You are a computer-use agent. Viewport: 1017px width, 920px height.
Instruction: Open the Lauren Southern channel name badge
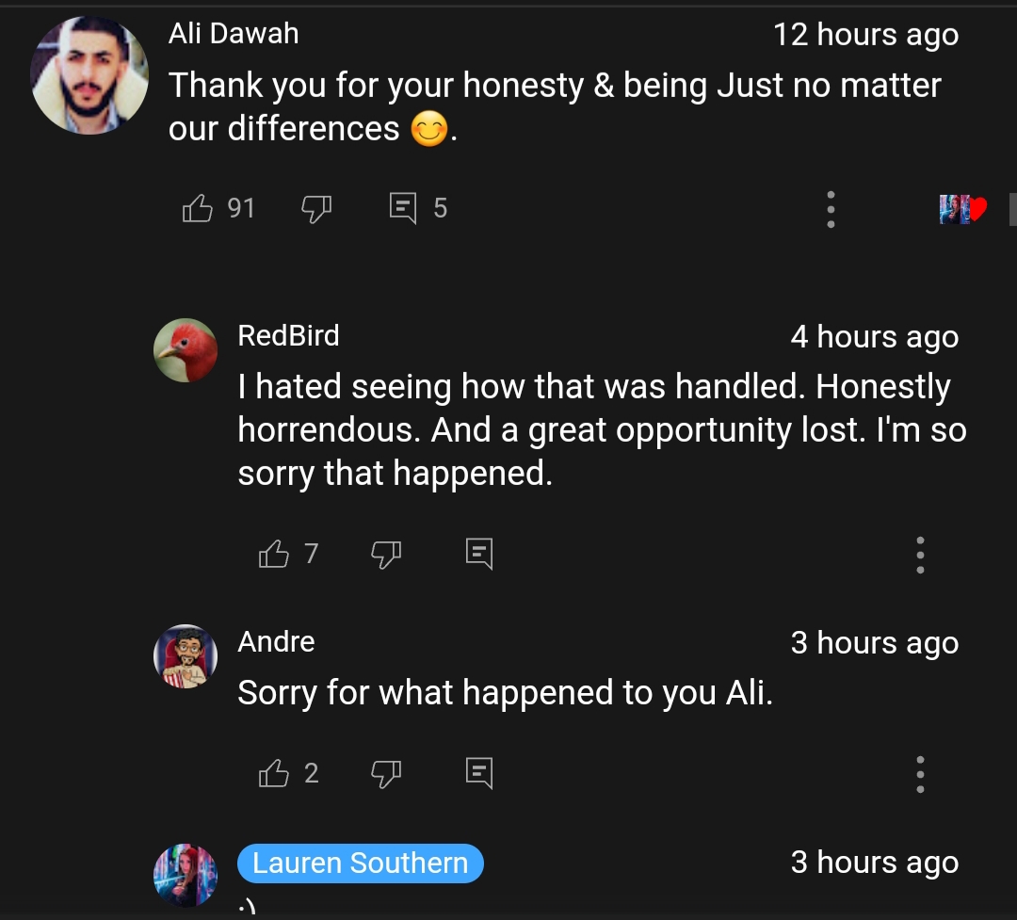(x=360, y=864)
